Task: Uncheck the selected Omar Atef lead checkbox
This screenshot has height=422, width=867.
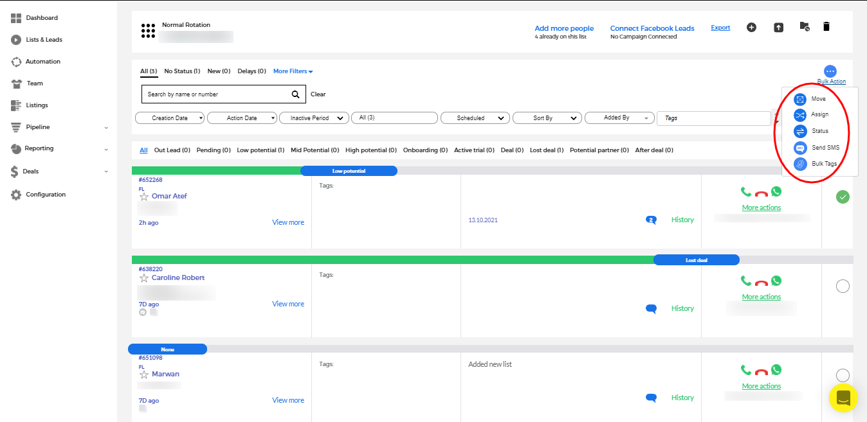Action: pyautogui.click(x=843, y=197)
